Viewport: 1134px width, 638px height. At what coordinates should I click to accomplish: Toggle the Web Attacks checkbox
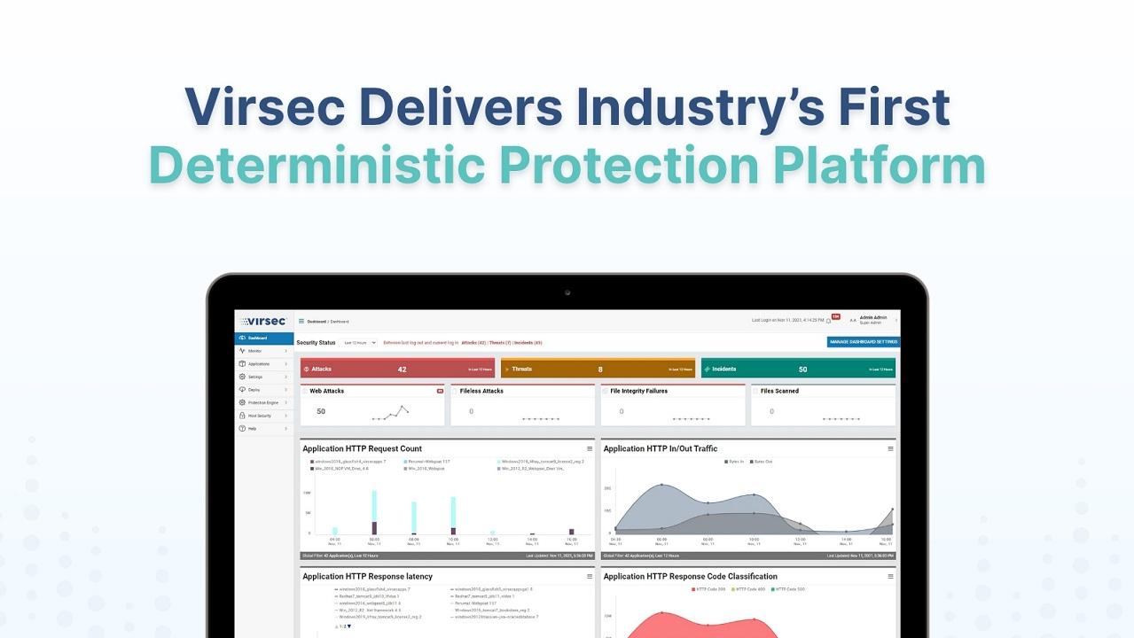305,391
